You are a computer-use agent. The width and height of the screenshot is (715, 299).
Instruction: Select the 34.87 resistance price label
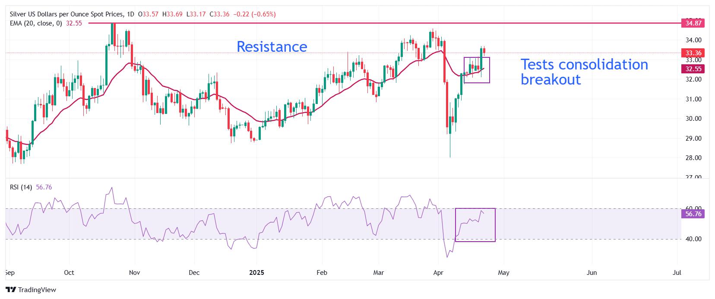[693, 23]
